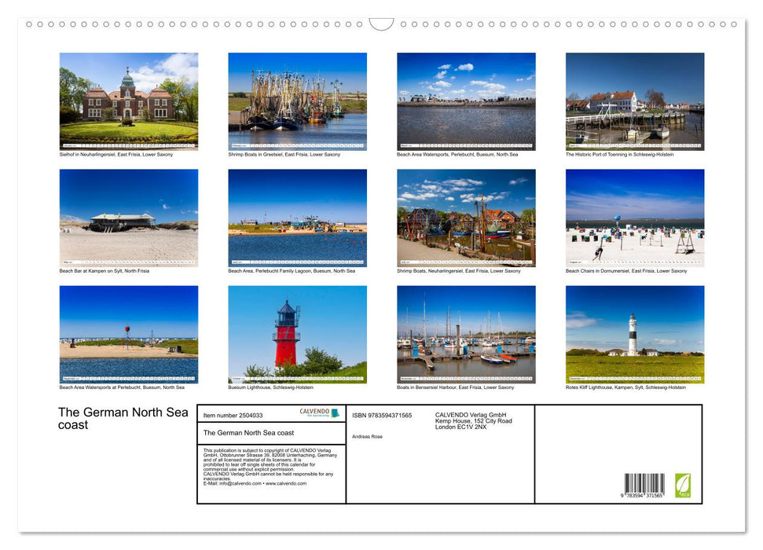
Task: Click 'CALVENDO Verlag GmbH' publisher name
Action: pos(471,415)
